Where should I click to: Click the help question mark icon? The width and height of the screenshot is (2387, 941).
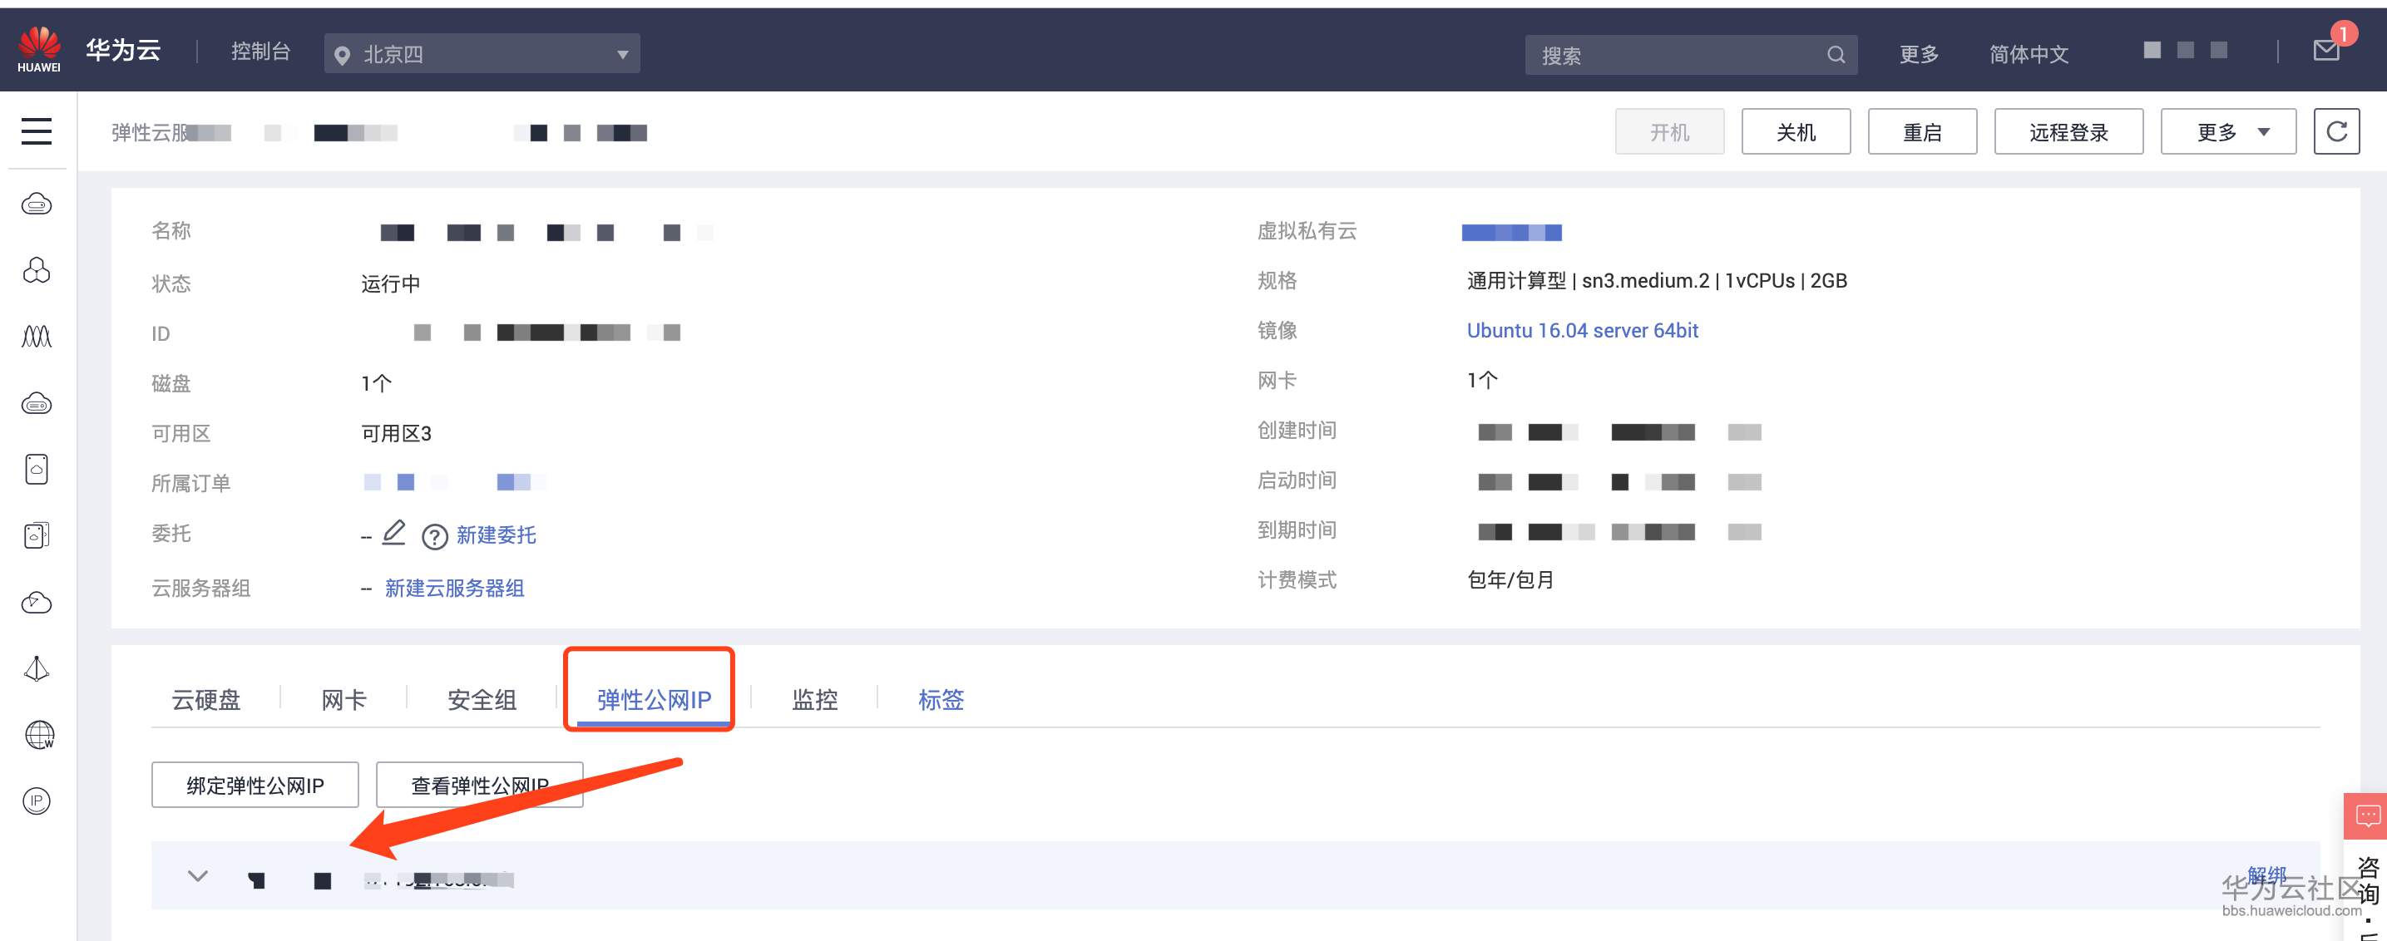[433, 536]
